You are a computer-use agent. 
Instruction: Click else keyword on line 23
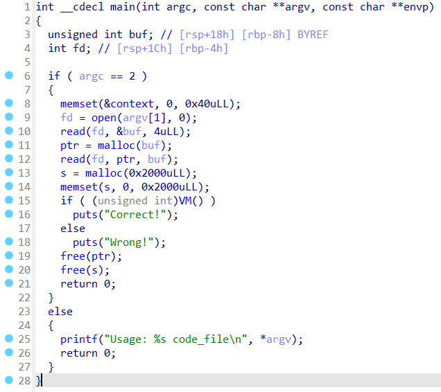click(60, 312)
